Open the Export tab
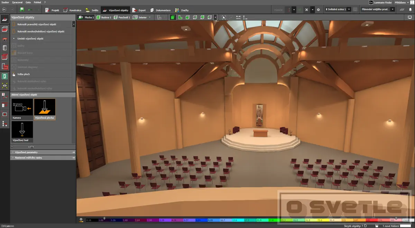Screen dimensions: 415x228 pyautogui.click(x=139, y=10)
